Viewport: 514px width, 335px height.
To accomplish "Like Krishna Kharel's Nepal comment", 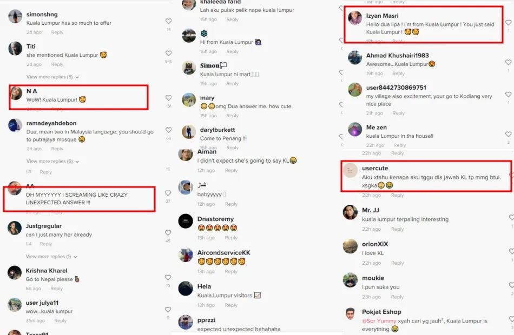I will [x=168, y=277].
